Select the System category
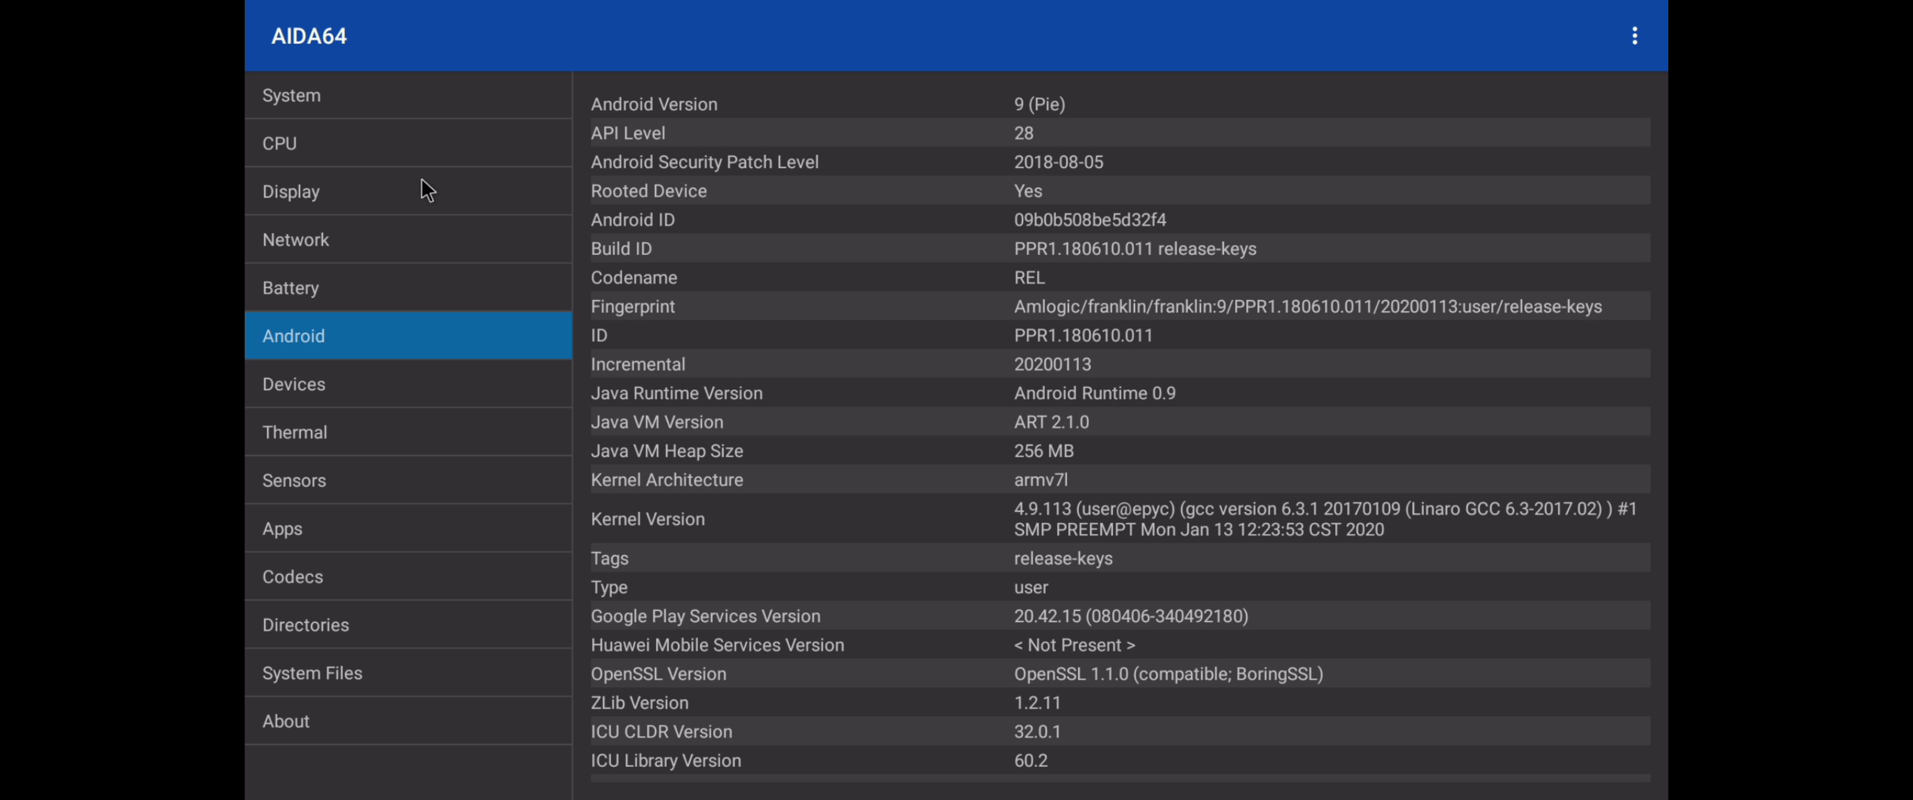The image size is (1913, 800). [408, 95]
